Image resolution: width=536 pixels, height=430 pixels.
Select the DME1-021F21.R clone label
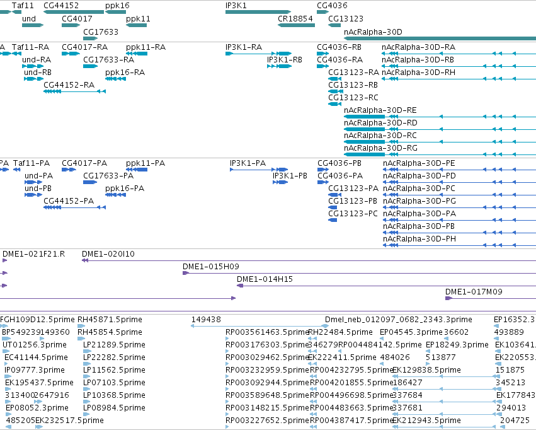[34, 254]
